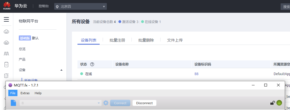
Task: Click the 设备标识码 column header
Action: 203,64
